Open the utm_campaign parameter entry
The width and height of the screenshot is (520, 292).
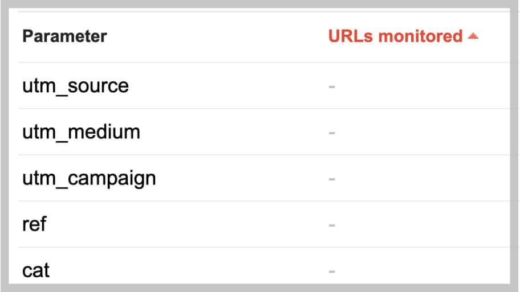point(89,179)
